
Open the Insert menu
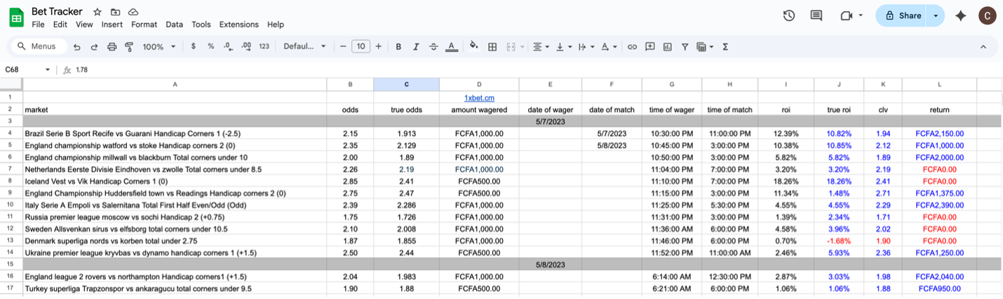(x=112, y=25)
